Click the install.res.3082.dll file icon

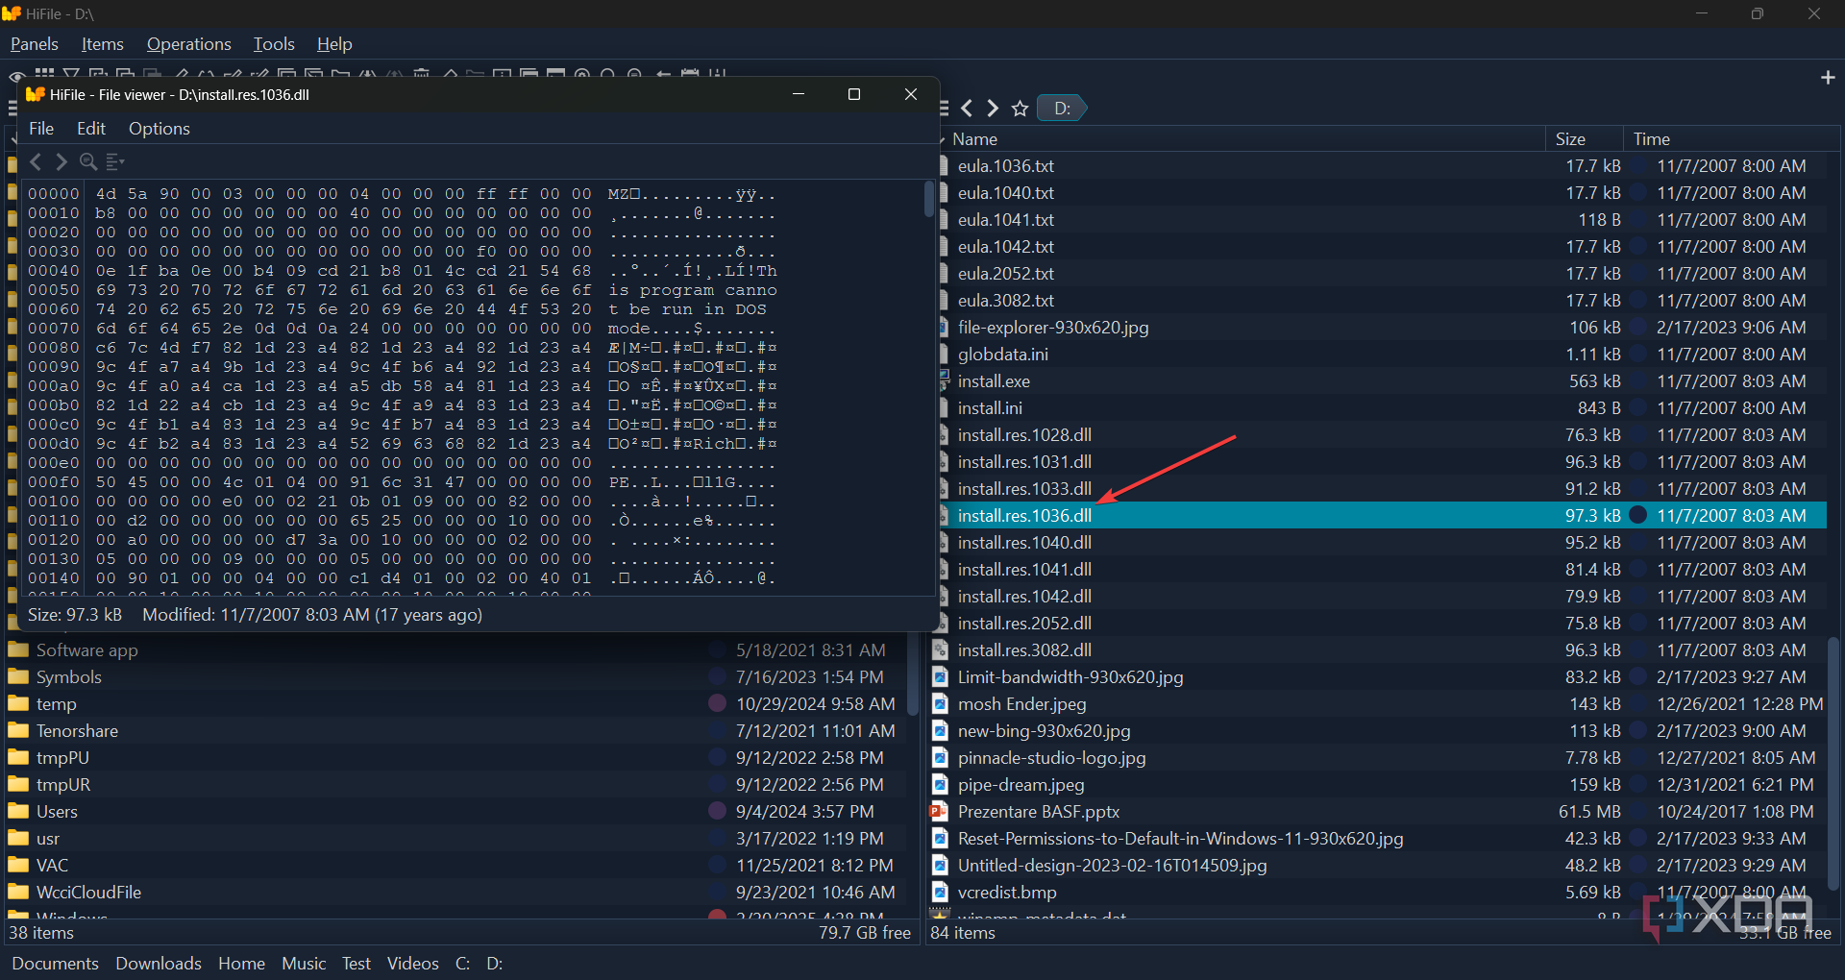pyautogui.click(x=940, y=650)
